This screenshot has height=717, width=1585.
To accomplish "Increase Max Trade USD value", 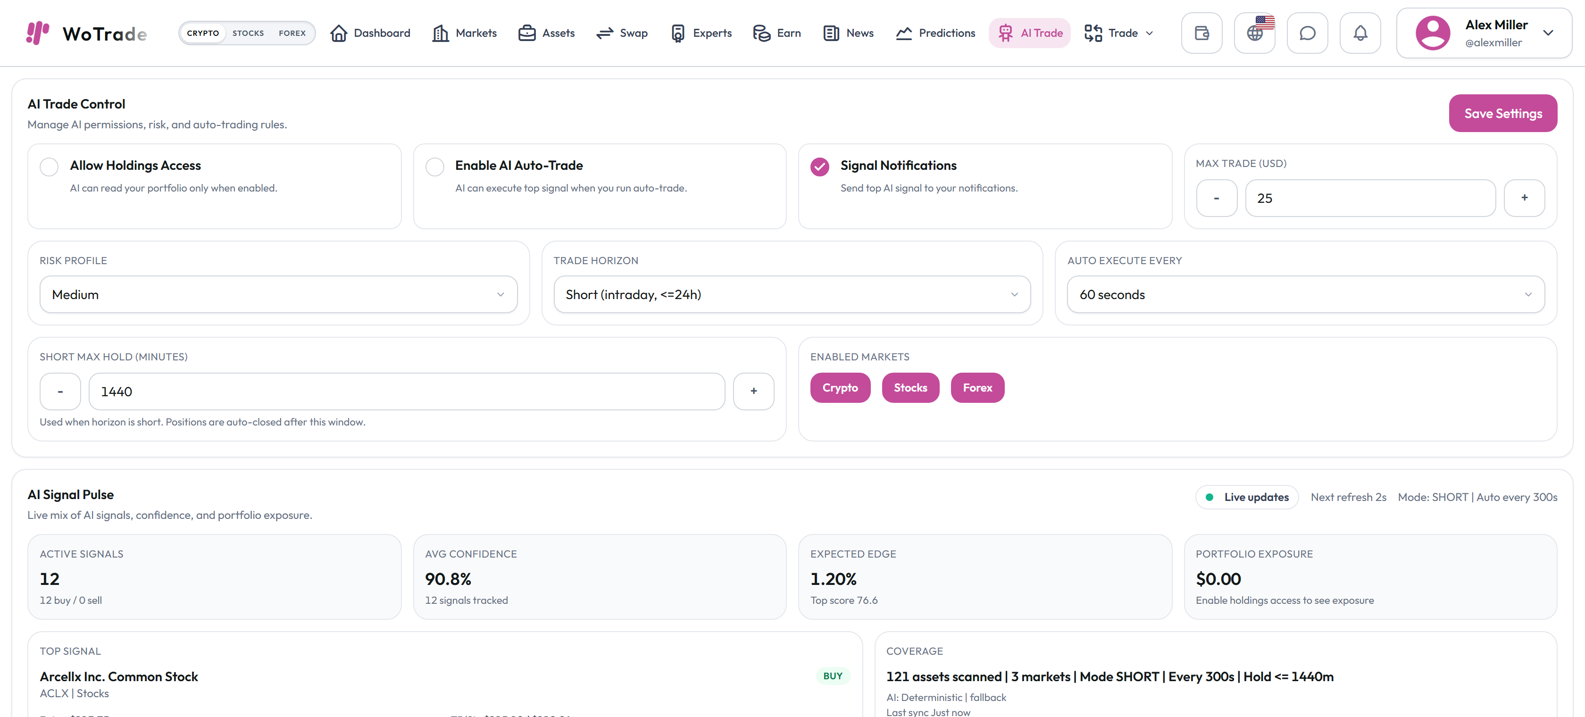I will 1525,198.
